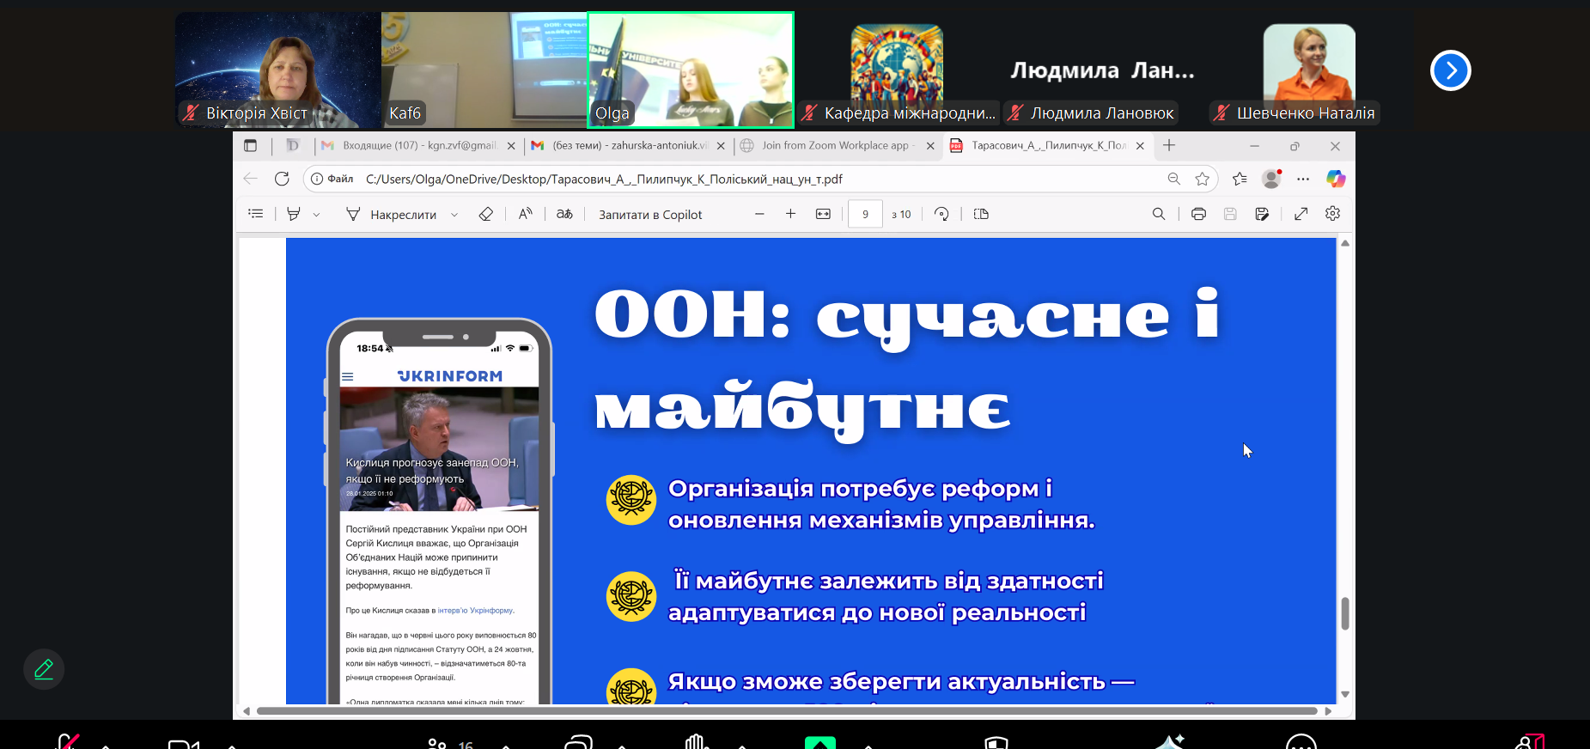Viewport: 1590px width, 749px height.
Task: Show next participants with blue arrow
Action: tap(1450, 70)
